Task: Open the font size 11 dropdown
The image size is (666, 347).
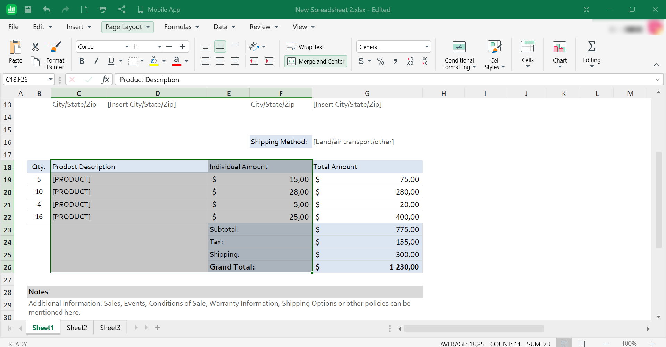Action: click(x=159, y=47)
